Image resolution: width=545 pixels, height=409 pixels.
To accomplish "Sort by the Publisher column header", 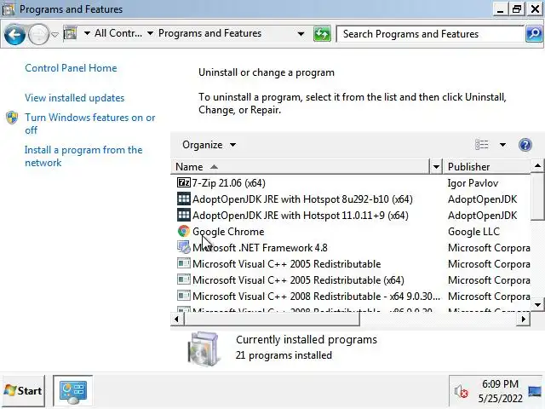I will click(x=487, y=167).
